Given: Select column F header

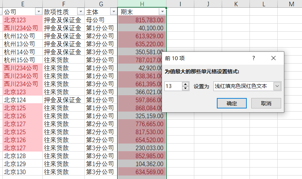Looking at the screenshot, I should pos(64,4).
